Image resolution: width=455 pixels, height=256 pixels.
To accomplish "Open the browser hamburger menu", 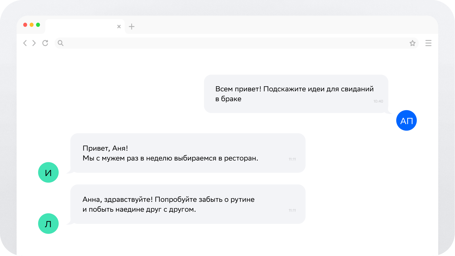I will (x=428, y=43).
